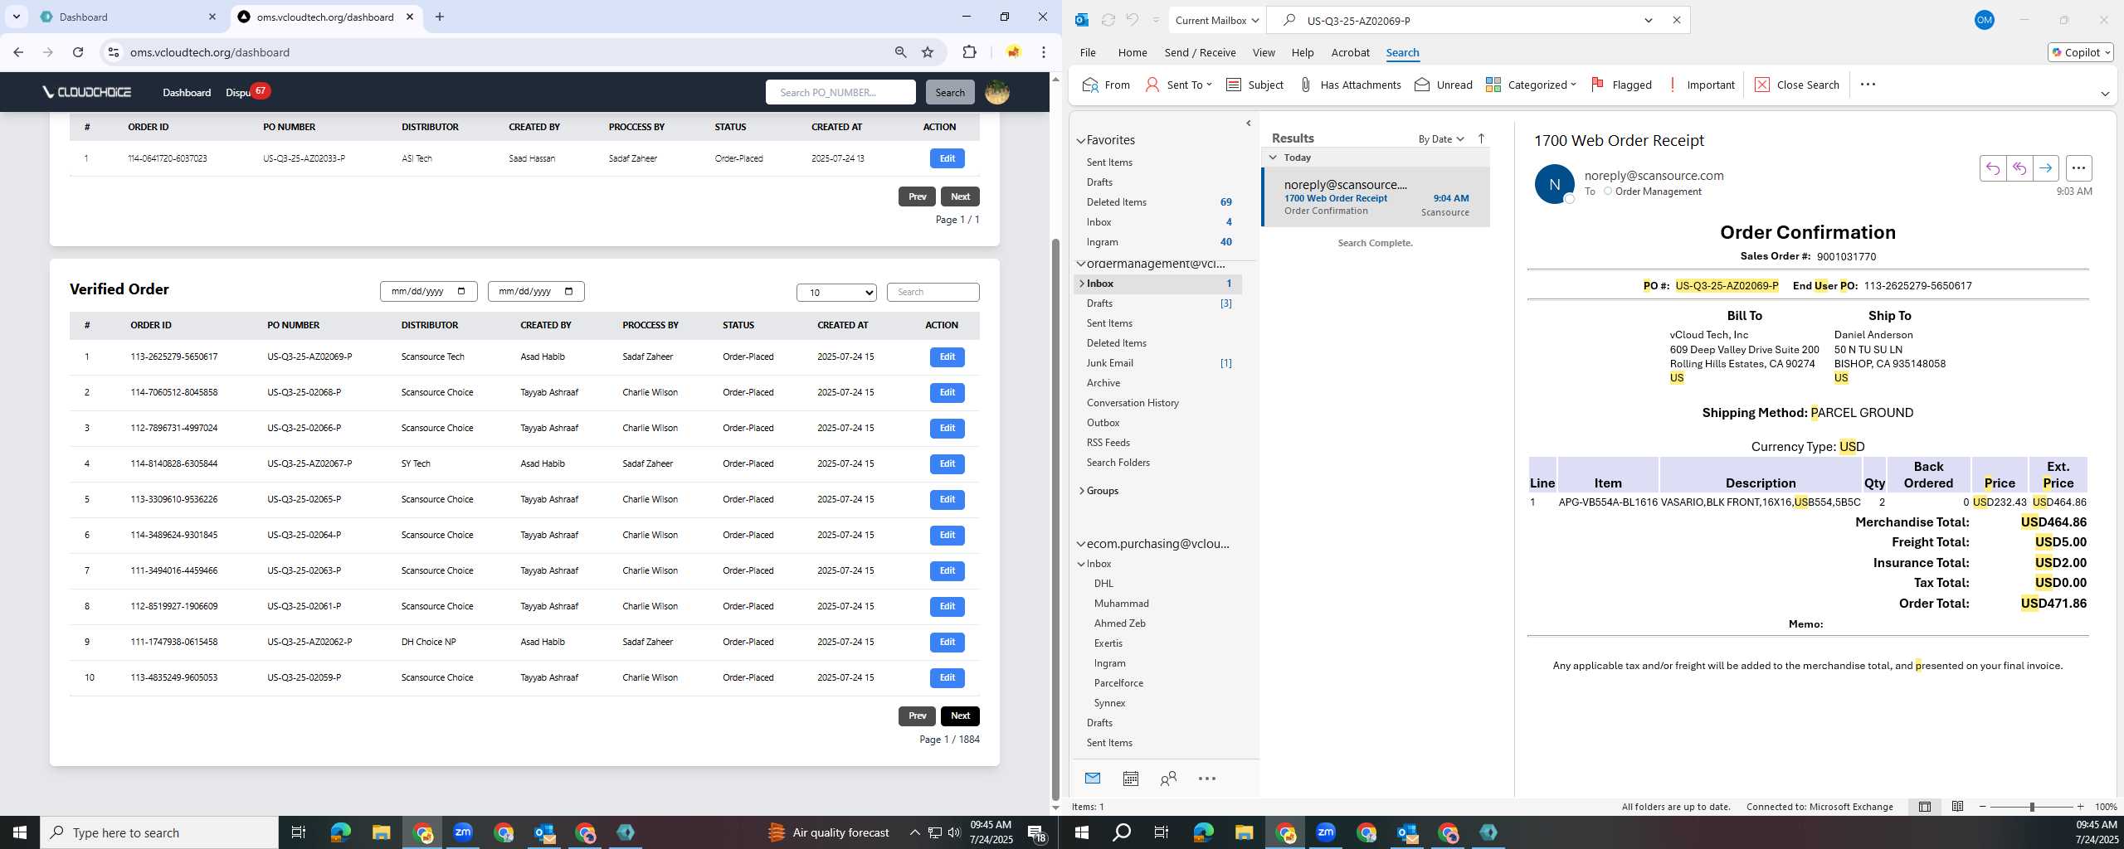Reload the dashboard page

(x=78, y=52)
